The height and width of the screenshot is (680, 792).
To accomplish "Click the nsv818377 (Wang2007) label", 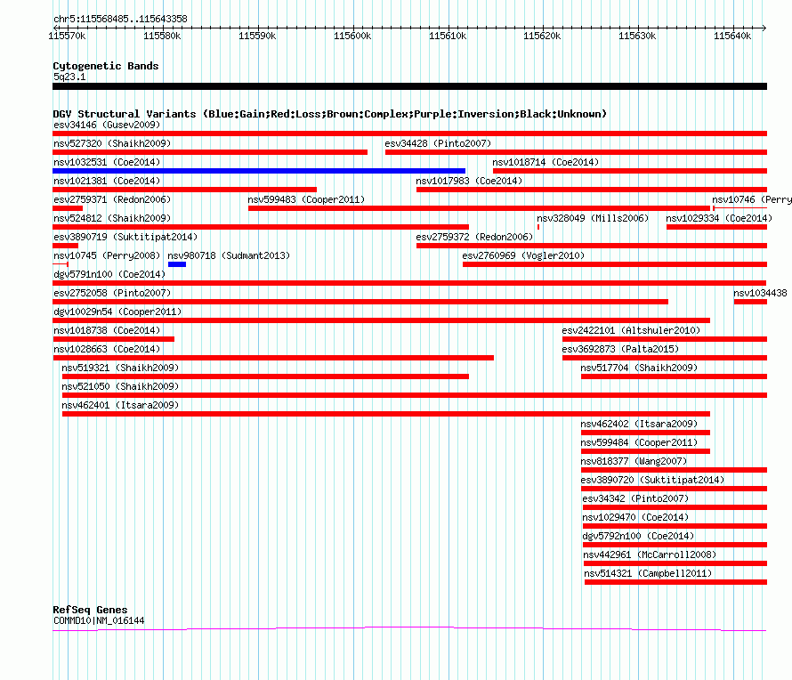I will (634, 461).
